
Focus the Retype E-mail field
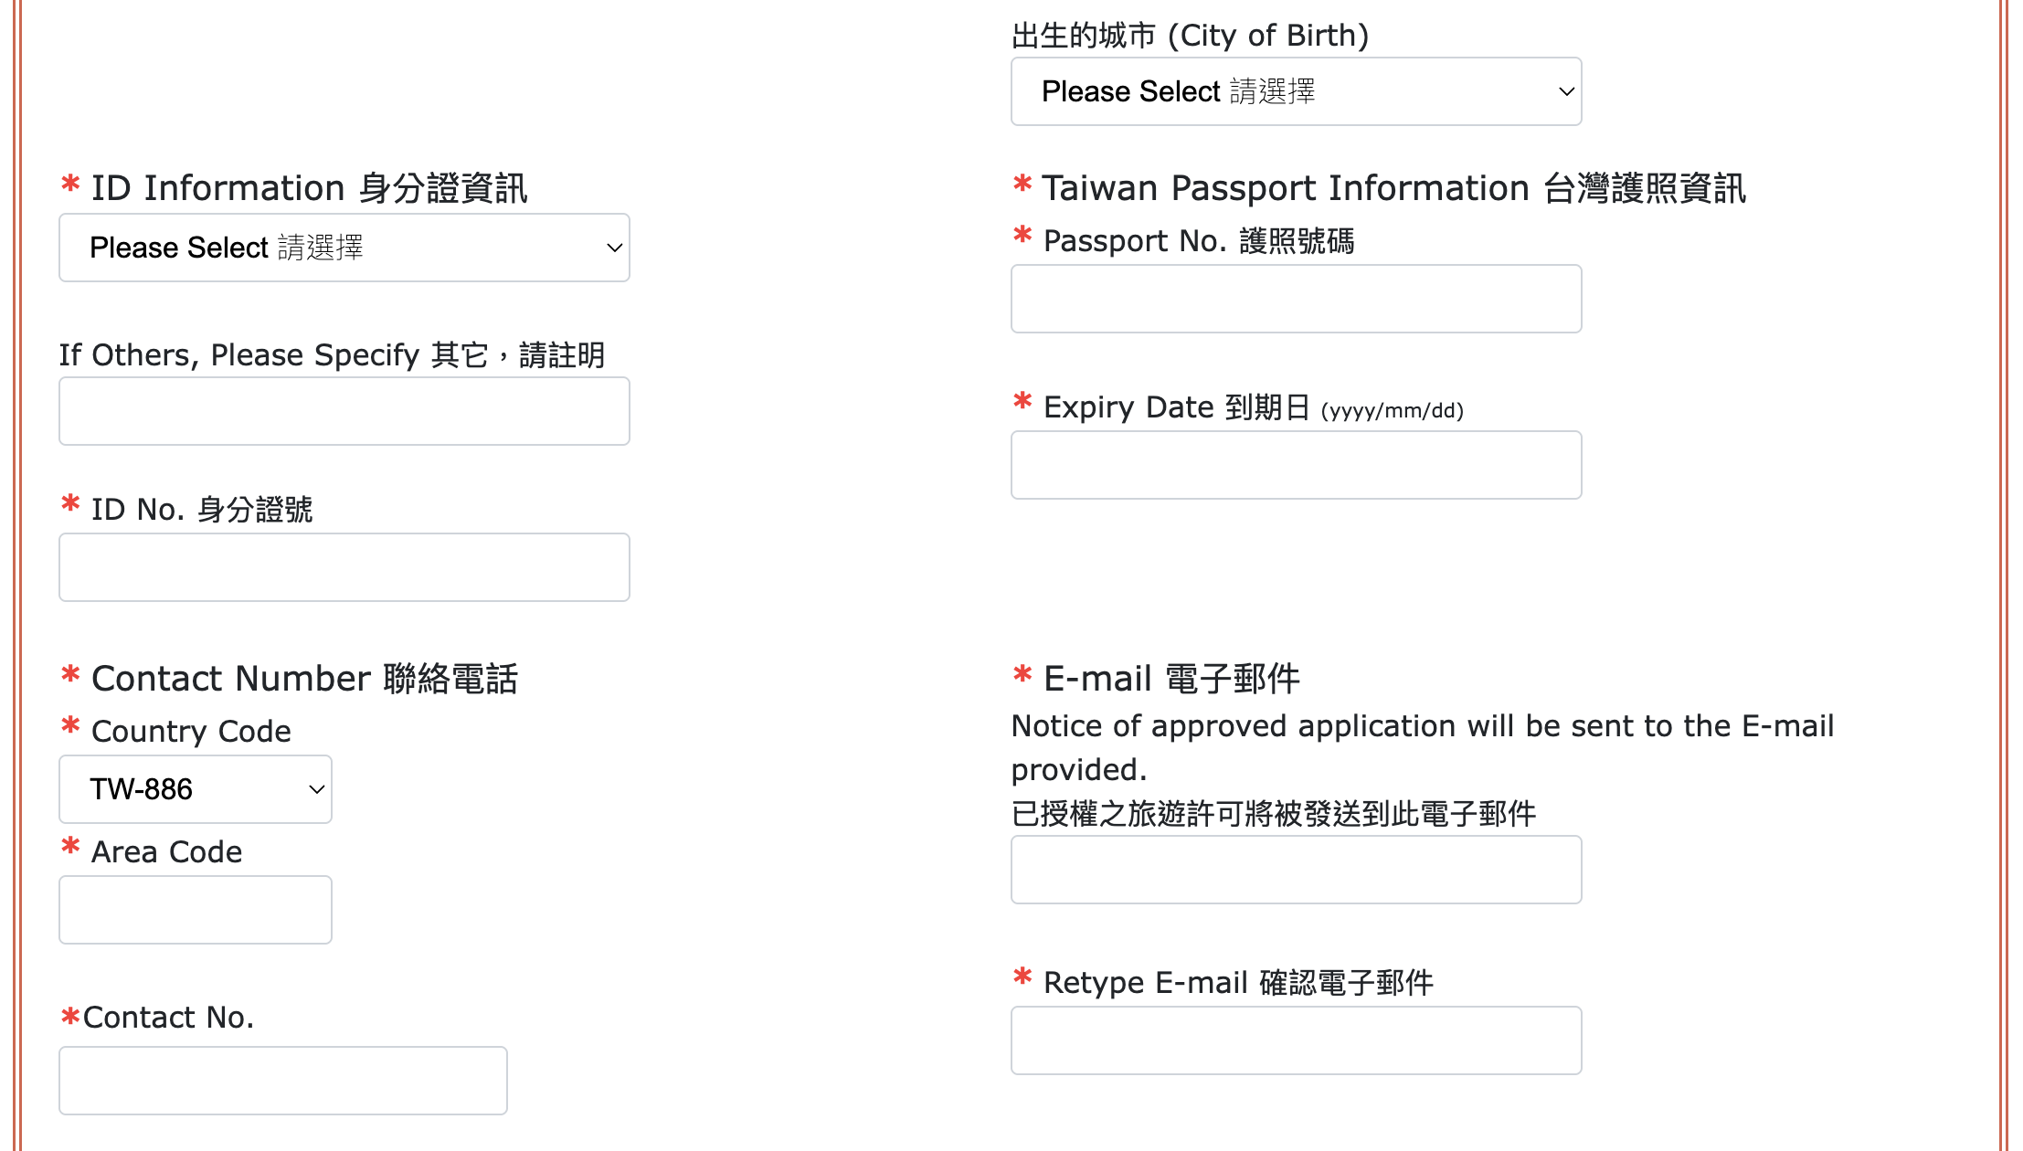tap(1296, 1040)
